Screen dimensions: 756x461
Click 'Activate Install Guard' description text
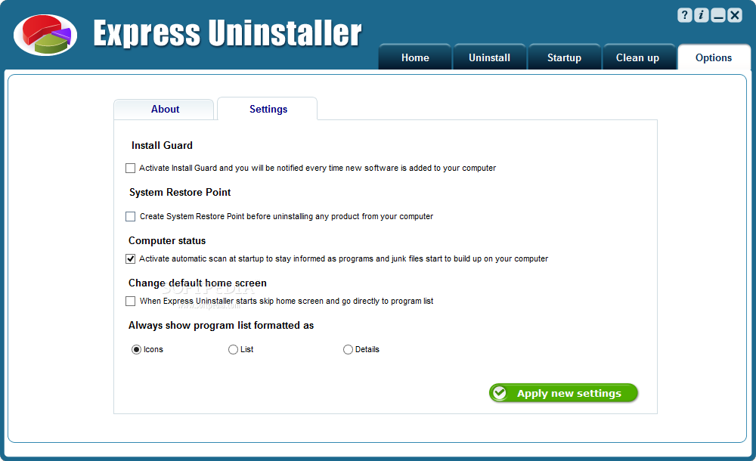click(x=318, y=168)
